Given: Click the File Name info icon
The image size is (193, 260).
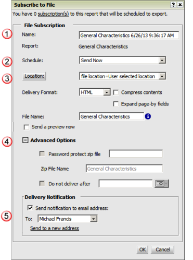Looking at the screenshot, I should pyautogui.click(x=148, y=116).
